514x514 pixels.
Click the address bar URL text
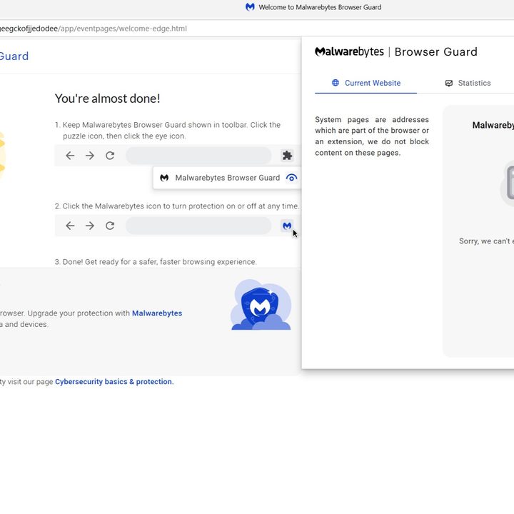pyautogui.click(x=94, y=29)
